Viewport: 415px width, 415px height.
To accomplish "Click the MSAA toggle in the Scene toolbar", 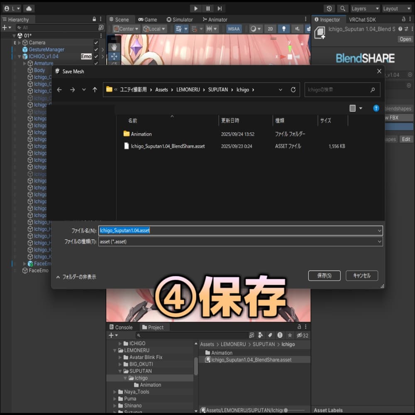I will click(234, 29).
